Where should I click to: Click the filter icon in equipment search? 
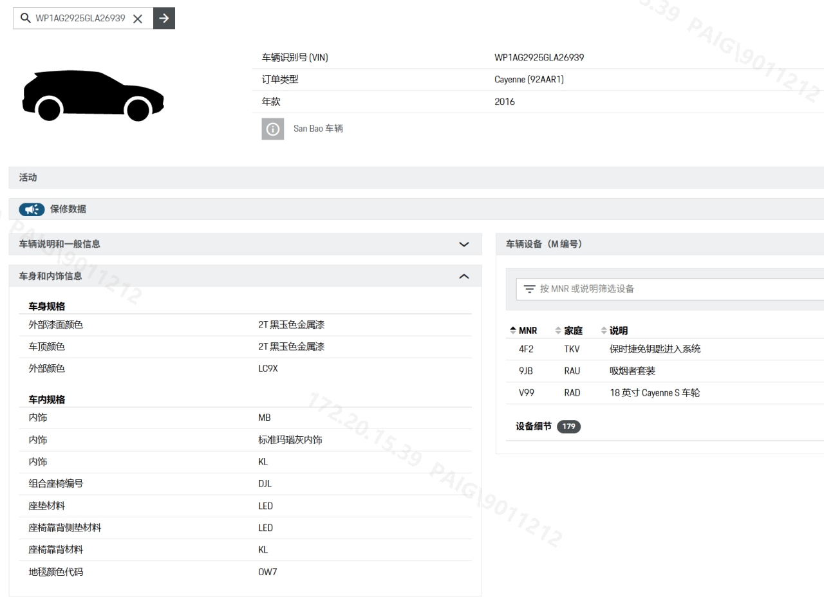[529, 289]
